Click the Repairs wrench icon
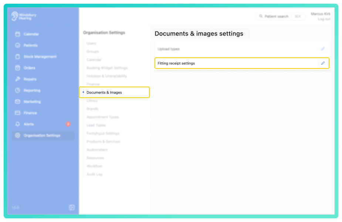This screenshot has height=222, width=342. (x=18, y=79)
